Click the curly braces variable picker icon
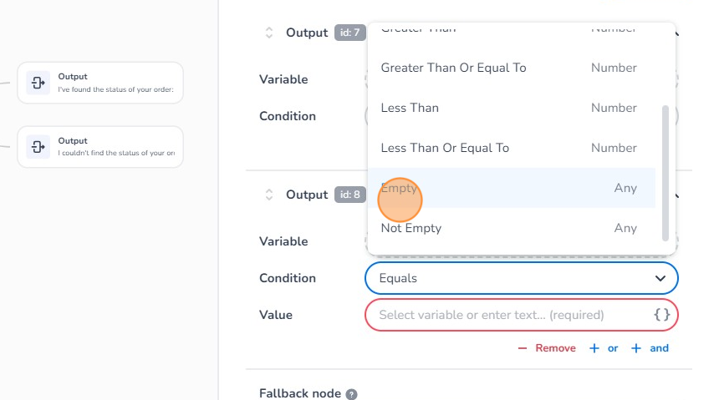719x400 pixels. [x=661, y=315]
